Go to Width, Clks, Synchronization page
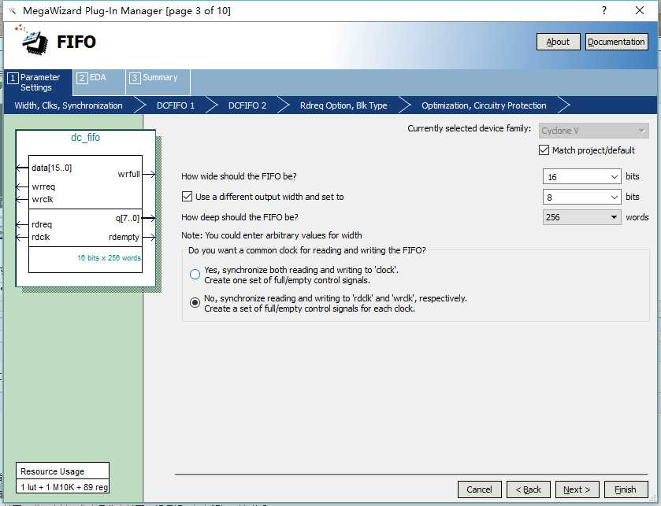661x506 pixels. tap(69, 105)
